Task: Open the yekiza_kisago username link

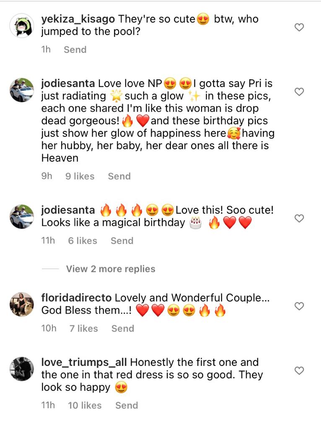Action: pyautogui.click(x=78, y=19)
